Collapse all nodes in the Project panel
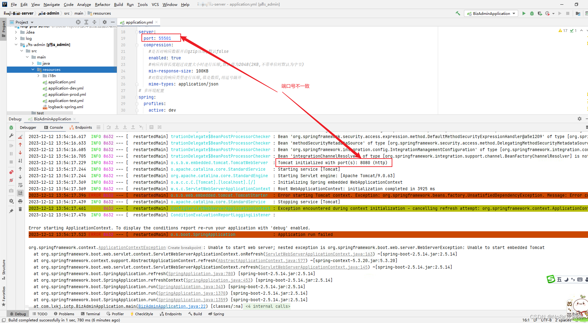This screenshot has width=588, height=323. 94,22
